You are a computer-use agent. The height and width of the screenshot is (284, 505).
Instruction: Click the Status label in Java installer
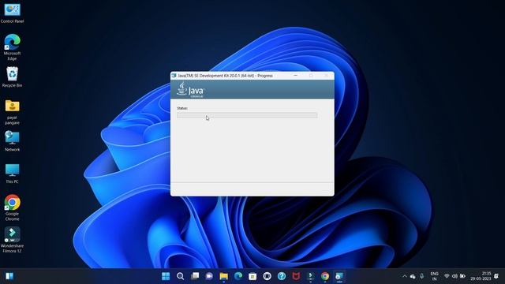[182, 108]
